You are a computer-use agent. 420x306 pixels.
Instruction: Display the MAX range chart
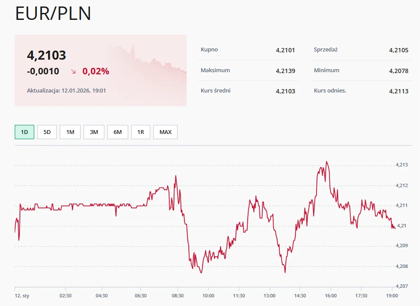click(x=165, y=132)
